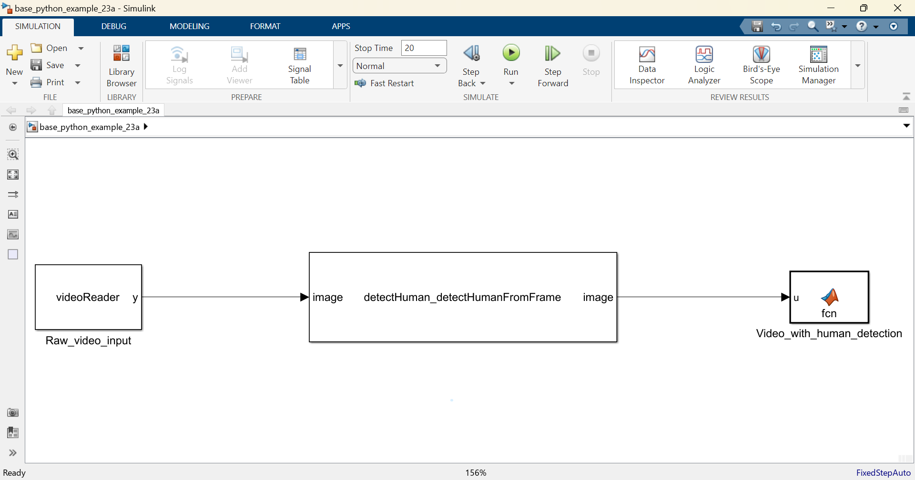915x480 pixels.
Task: Click the Raw_video_input block label
Action: pyautogui.click(x=88, y=340)
